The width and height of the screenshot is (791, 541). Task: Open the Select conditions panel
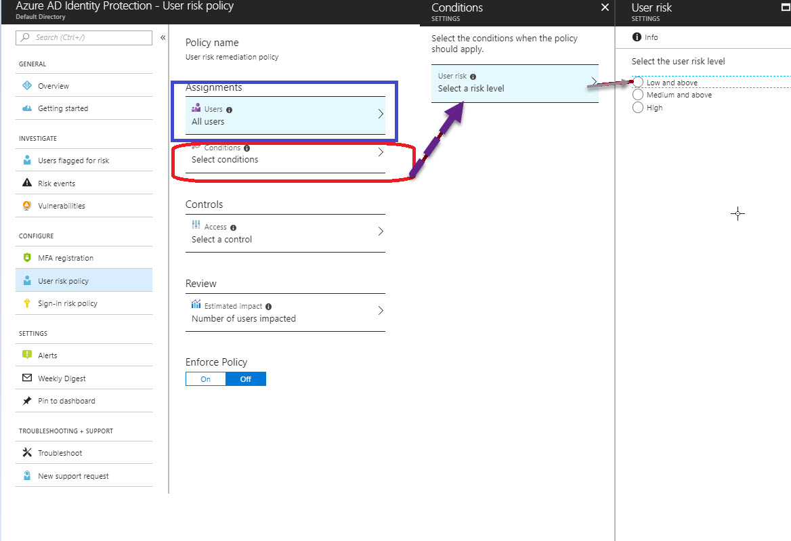pyautogui.click(x=285, y=154)
